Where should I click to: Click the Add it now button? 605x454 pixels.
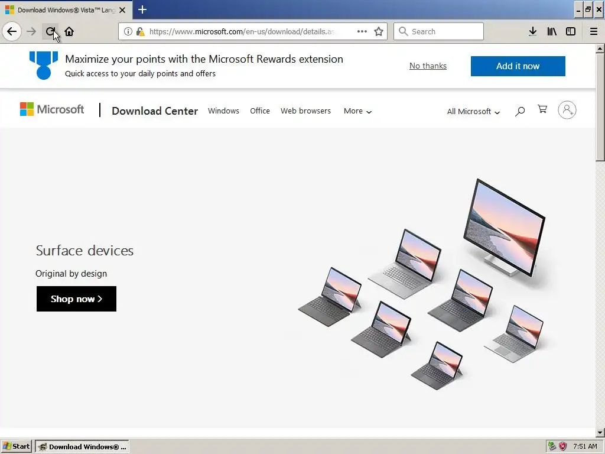coord(518,66)
